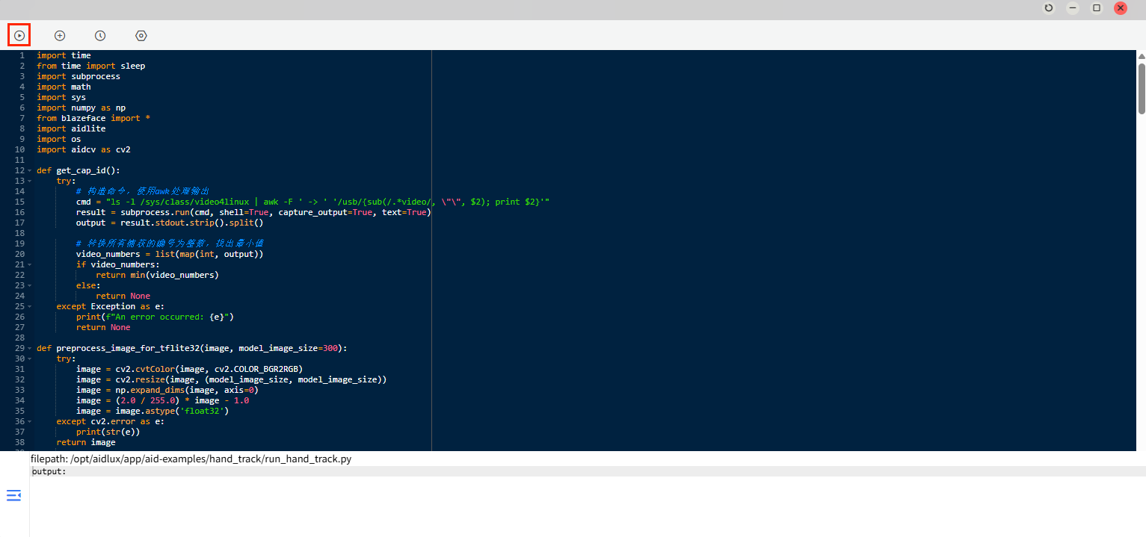
Task: Click line number 28 in the gutter
Action: pos(20,338)
